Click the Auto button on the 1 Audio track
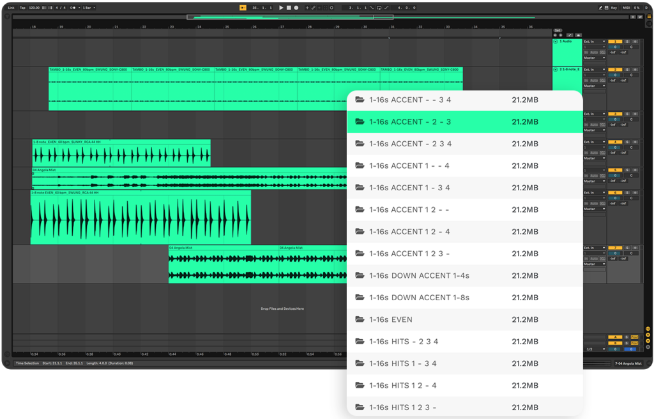Viewport: 654px width, 419px height. (594, 52)
